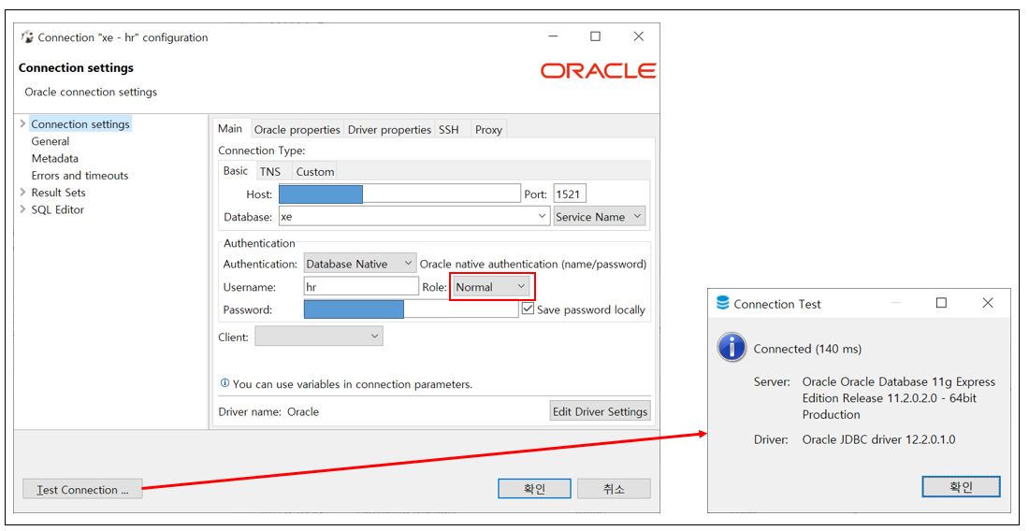
Task: Open the Authentication Database Native dropdown
Action: click(x=359, y=264)
